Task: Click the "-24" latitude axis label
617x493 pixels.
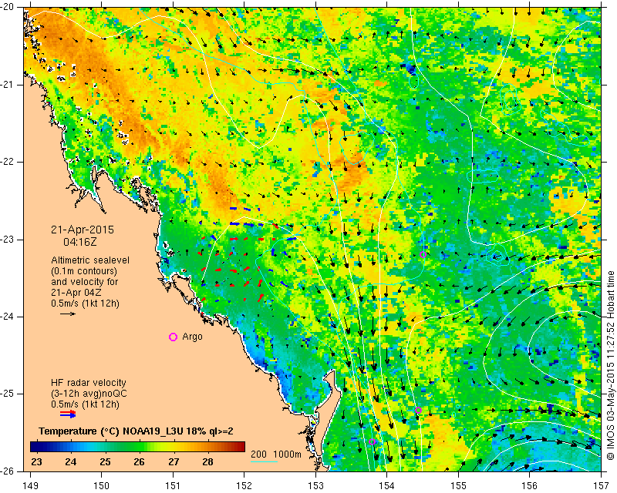Action: click(x=8, y=317)
